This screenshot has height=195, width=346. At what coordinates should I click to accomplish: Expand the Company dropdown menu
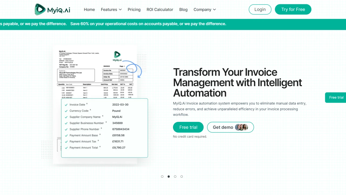point(205,9)
